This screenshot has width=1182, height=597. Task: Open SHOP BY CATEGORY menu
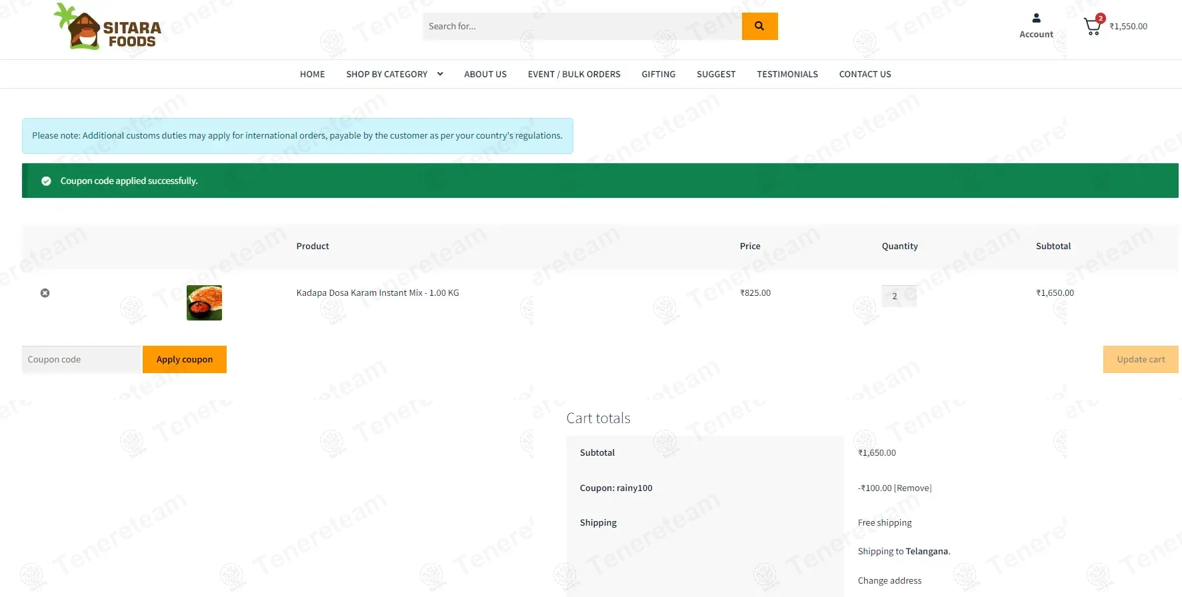[387, 75]
